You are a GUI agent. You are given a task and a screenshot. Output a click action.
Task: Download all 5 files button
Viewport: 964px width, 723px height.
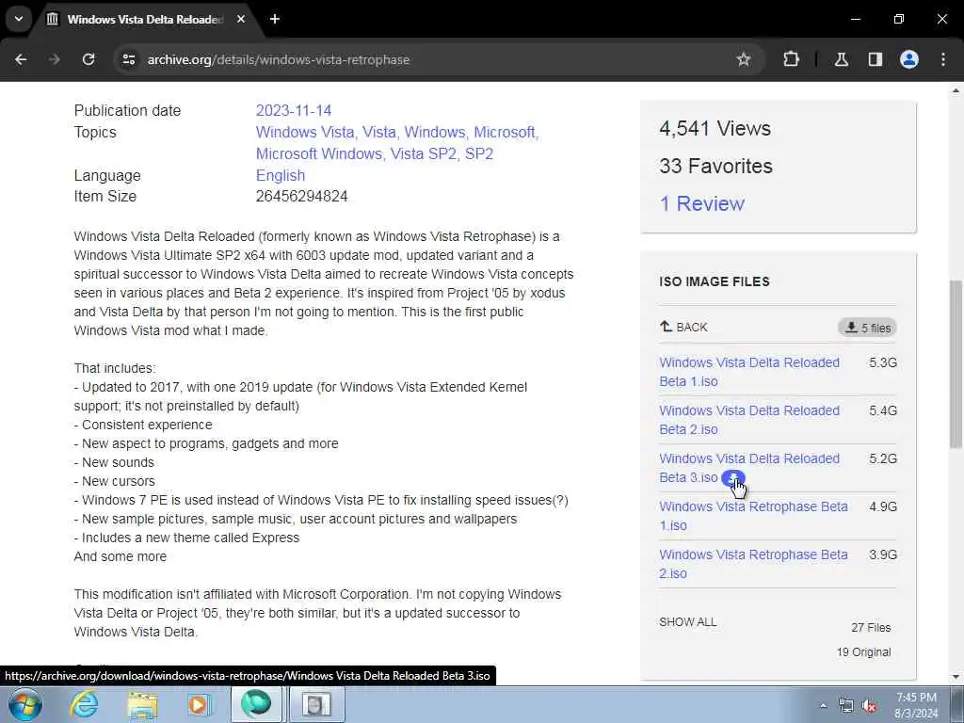pyautogui.click(x=867, y=328)
